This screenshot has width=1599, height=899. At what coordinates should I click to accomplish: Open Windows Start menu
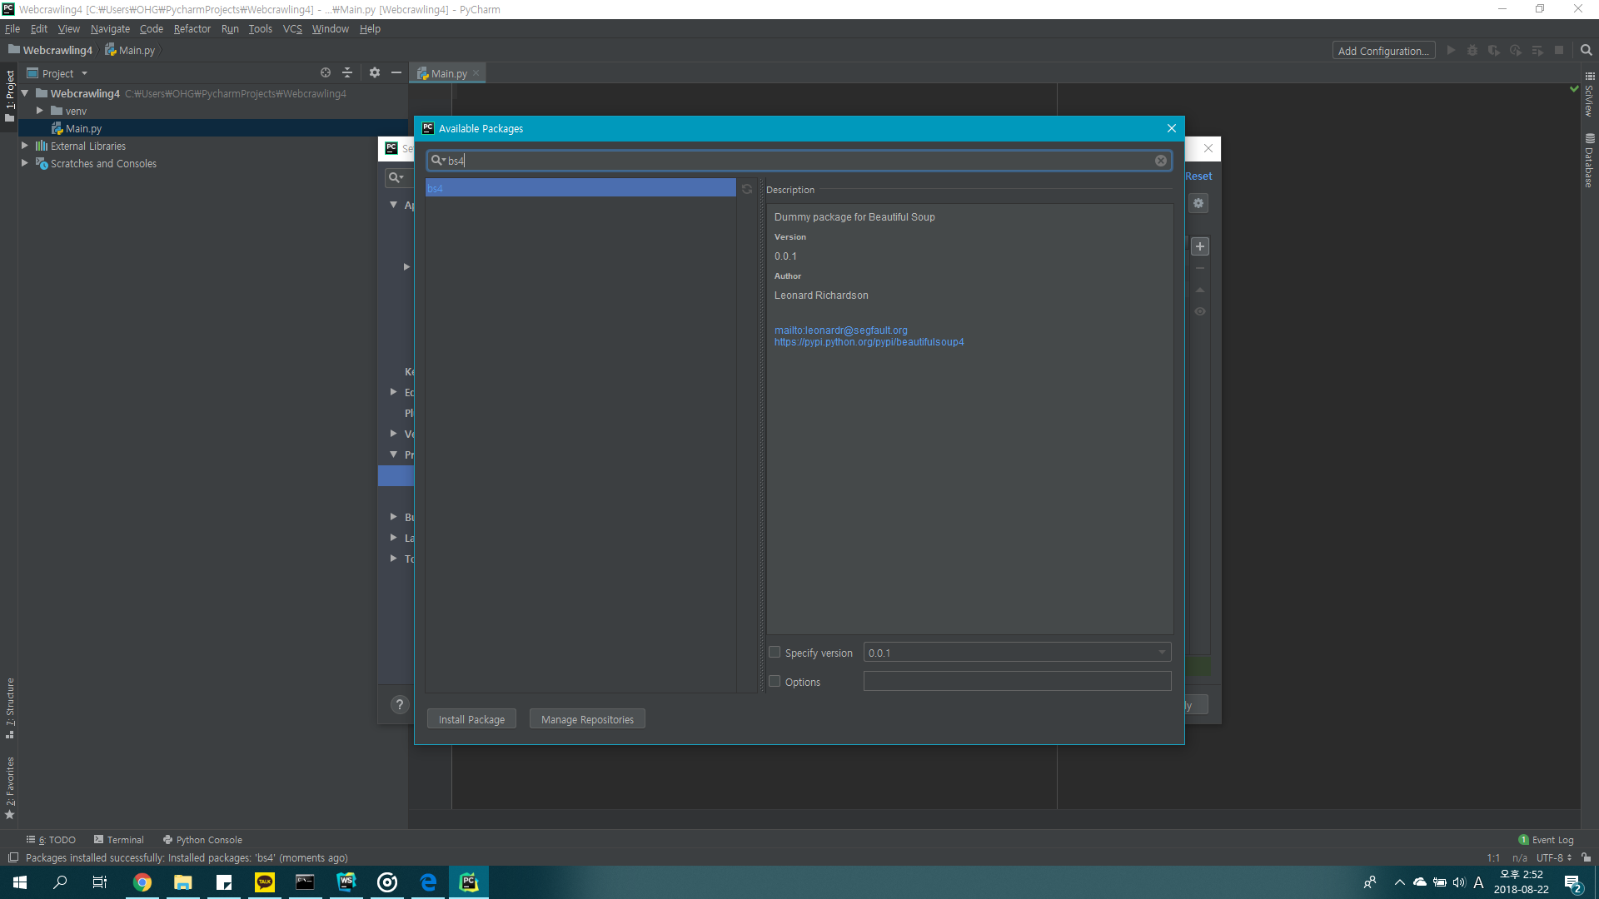pos(20,882)
